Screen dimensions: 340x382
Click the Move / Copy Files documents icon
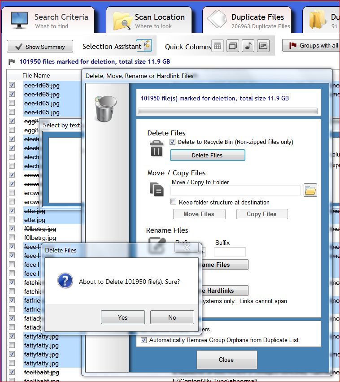tap(157, 189)
